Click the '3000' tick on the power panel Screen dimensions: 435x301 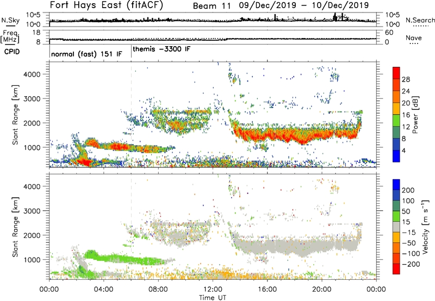coord(32,99)
